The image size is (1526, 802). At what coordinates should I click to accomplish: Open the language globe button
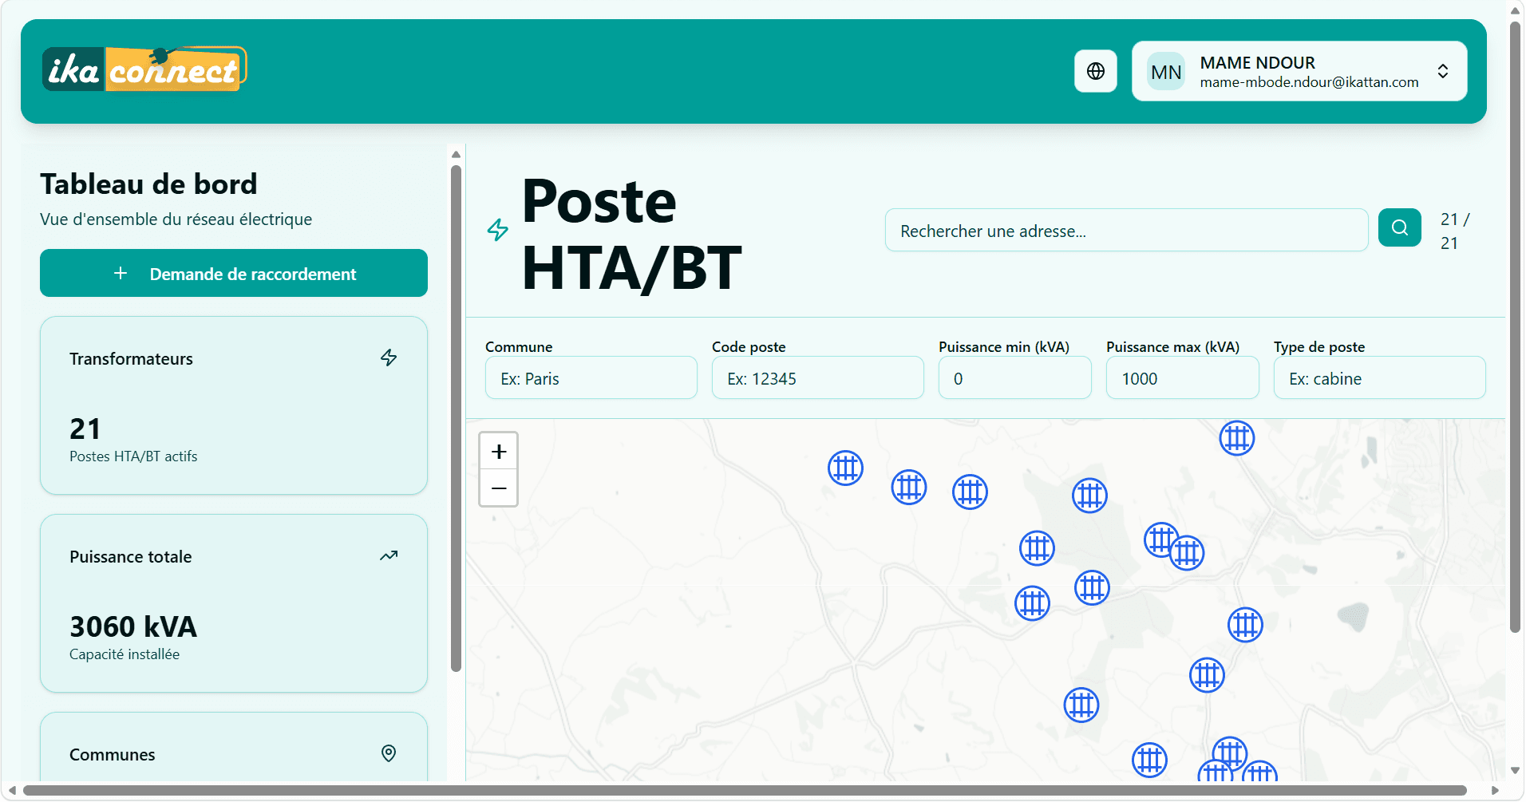pyautogui.click(x=1095, y=71)
